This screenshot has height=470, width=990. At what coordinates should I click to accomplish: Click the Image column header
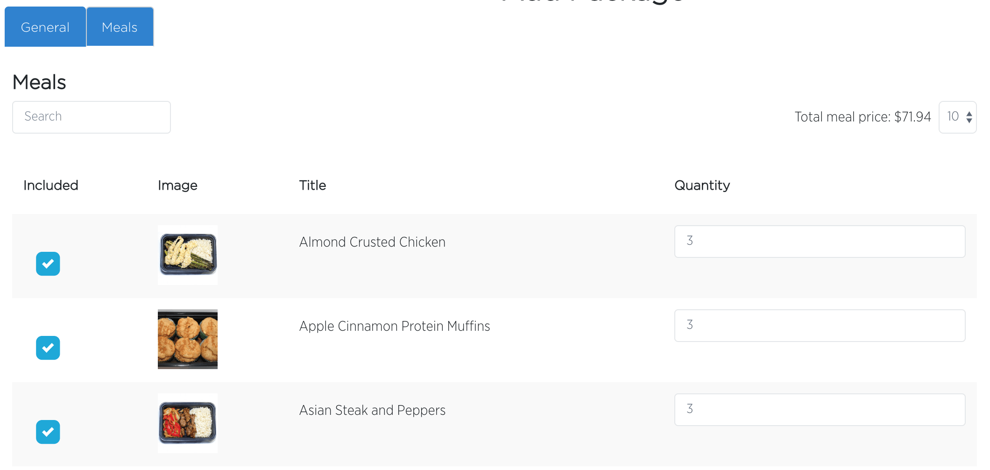[177, 185]
